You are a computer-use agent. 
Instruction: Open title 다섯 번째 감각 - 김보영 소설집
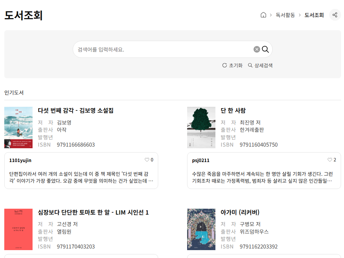(x=76, y=110)
